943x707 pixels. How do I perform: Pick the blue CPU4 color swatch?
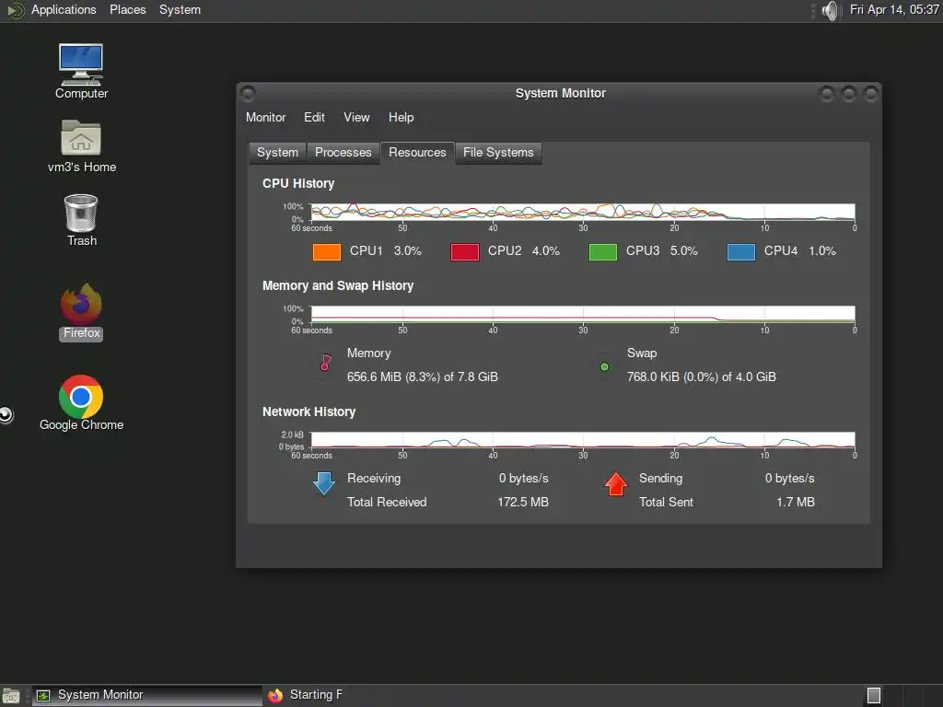pos(741,252)
